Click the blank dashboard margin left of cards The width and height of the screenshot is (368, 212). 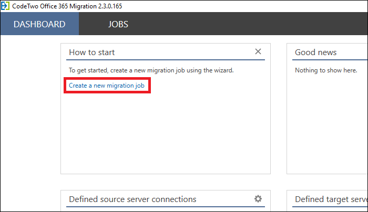coord(30,122)
